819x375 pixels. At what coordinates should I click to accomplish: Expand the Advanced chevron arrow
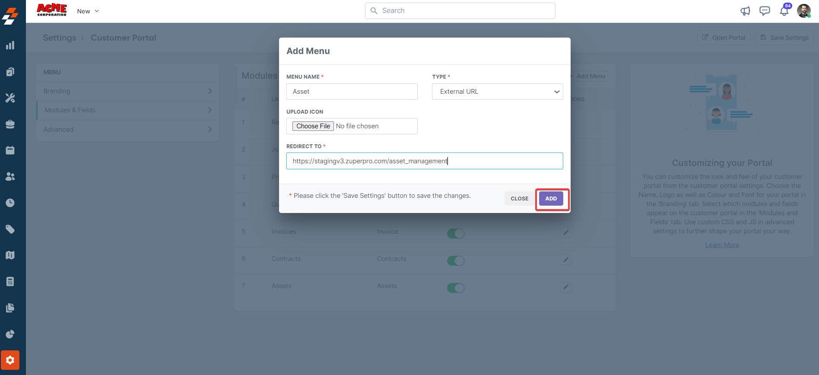(210, 129)
